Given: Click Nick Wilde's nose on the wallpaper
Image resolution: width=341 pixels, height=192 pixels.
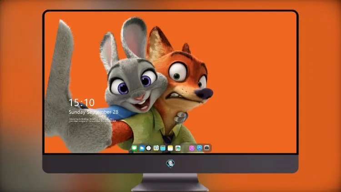Looking at the screenshot, I should pyautogui.click(x=204, y=93).
